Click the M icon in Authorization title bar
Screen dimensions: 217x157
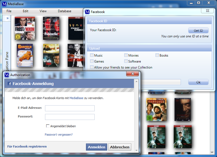tap(7, 75)
